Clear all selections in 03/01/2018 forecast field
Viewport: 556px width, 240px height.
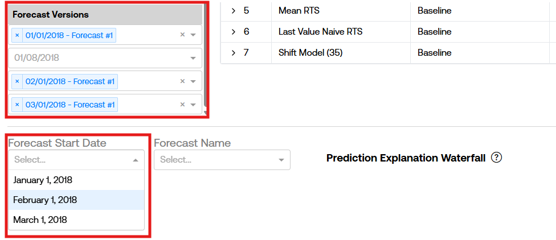[182, 105]
